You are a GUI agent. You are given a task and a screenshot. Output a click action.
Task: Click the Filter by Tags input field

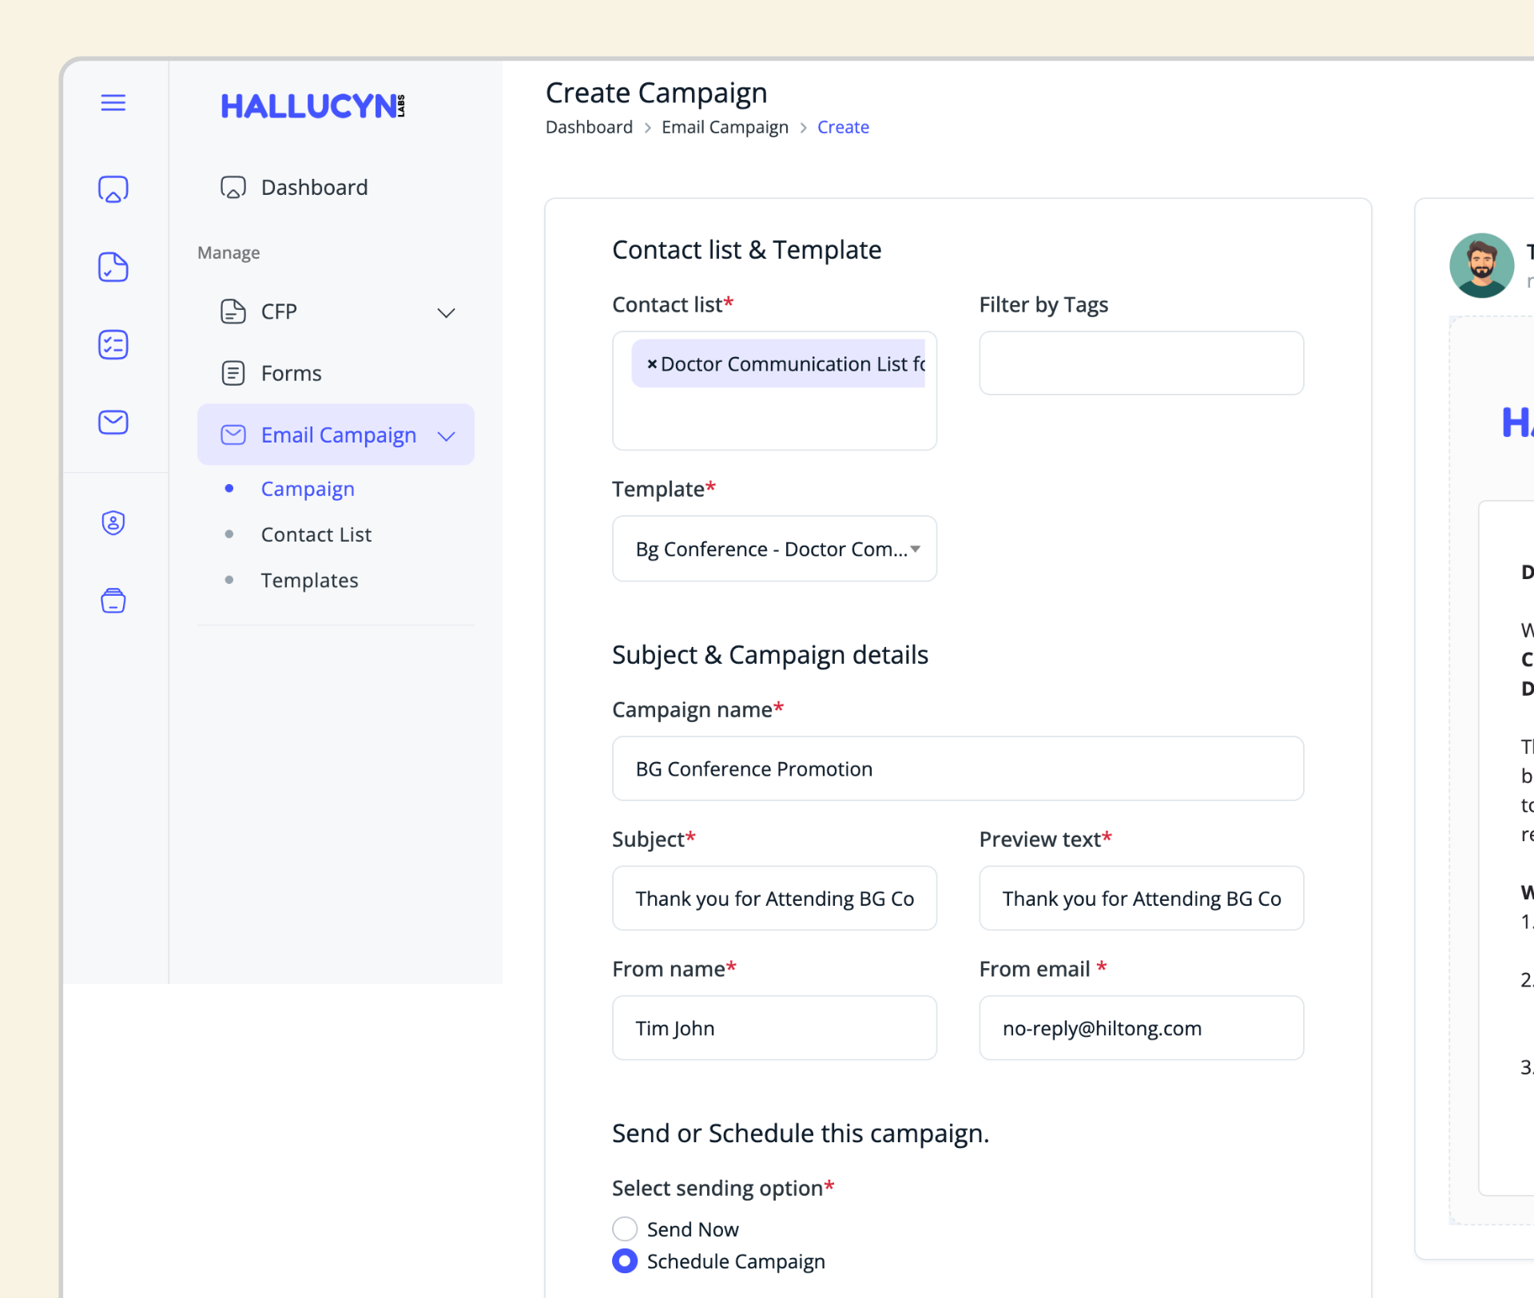pyautogui.click(x=1140, y=363)
